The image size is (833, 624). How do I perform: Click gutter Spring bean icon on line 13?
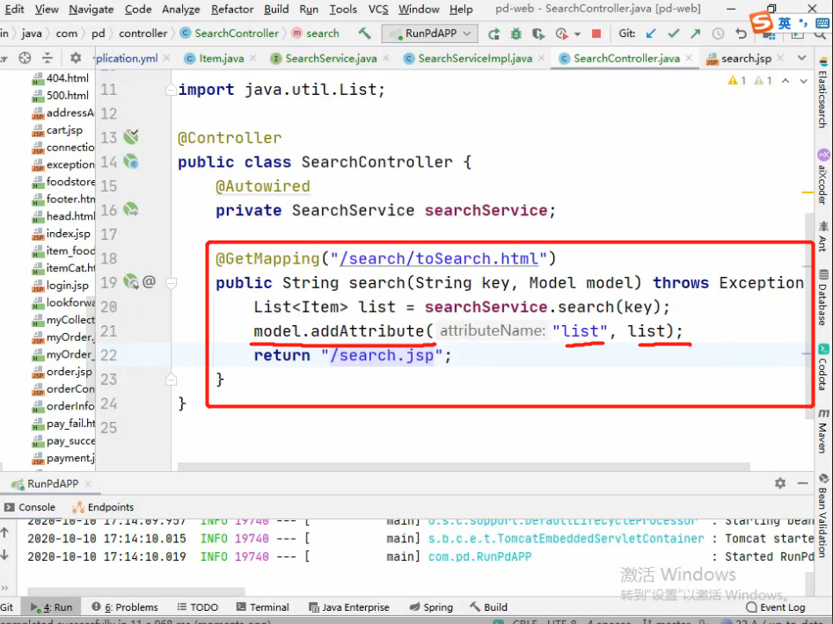131,137
